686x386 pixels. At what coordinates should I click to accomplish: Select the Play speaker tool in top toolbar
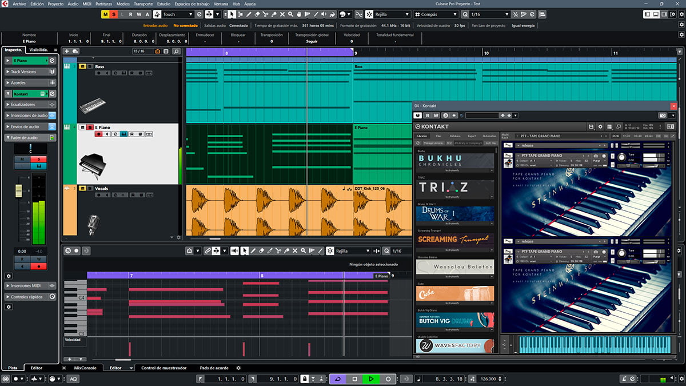(x=324, y=14)
